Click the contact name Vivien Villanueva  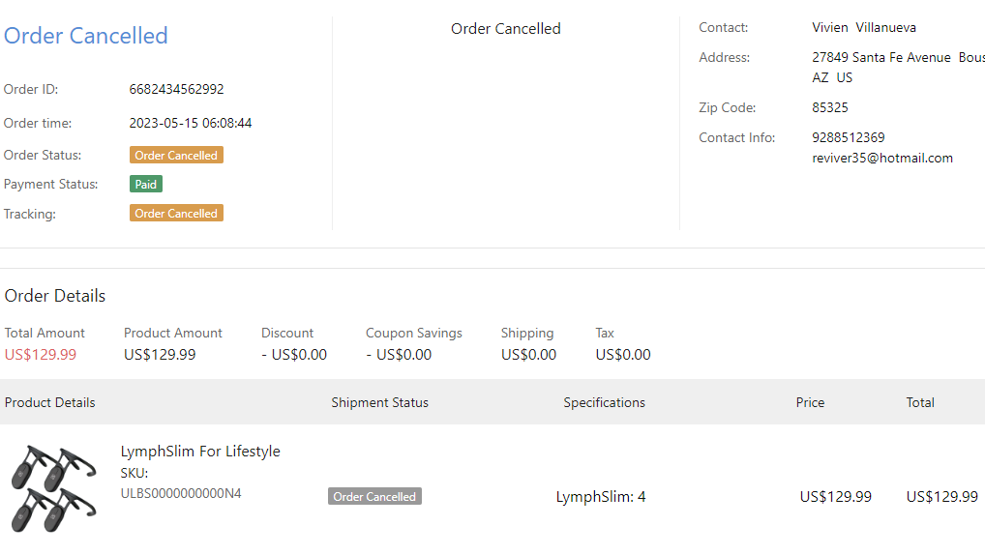pos(864,27)
